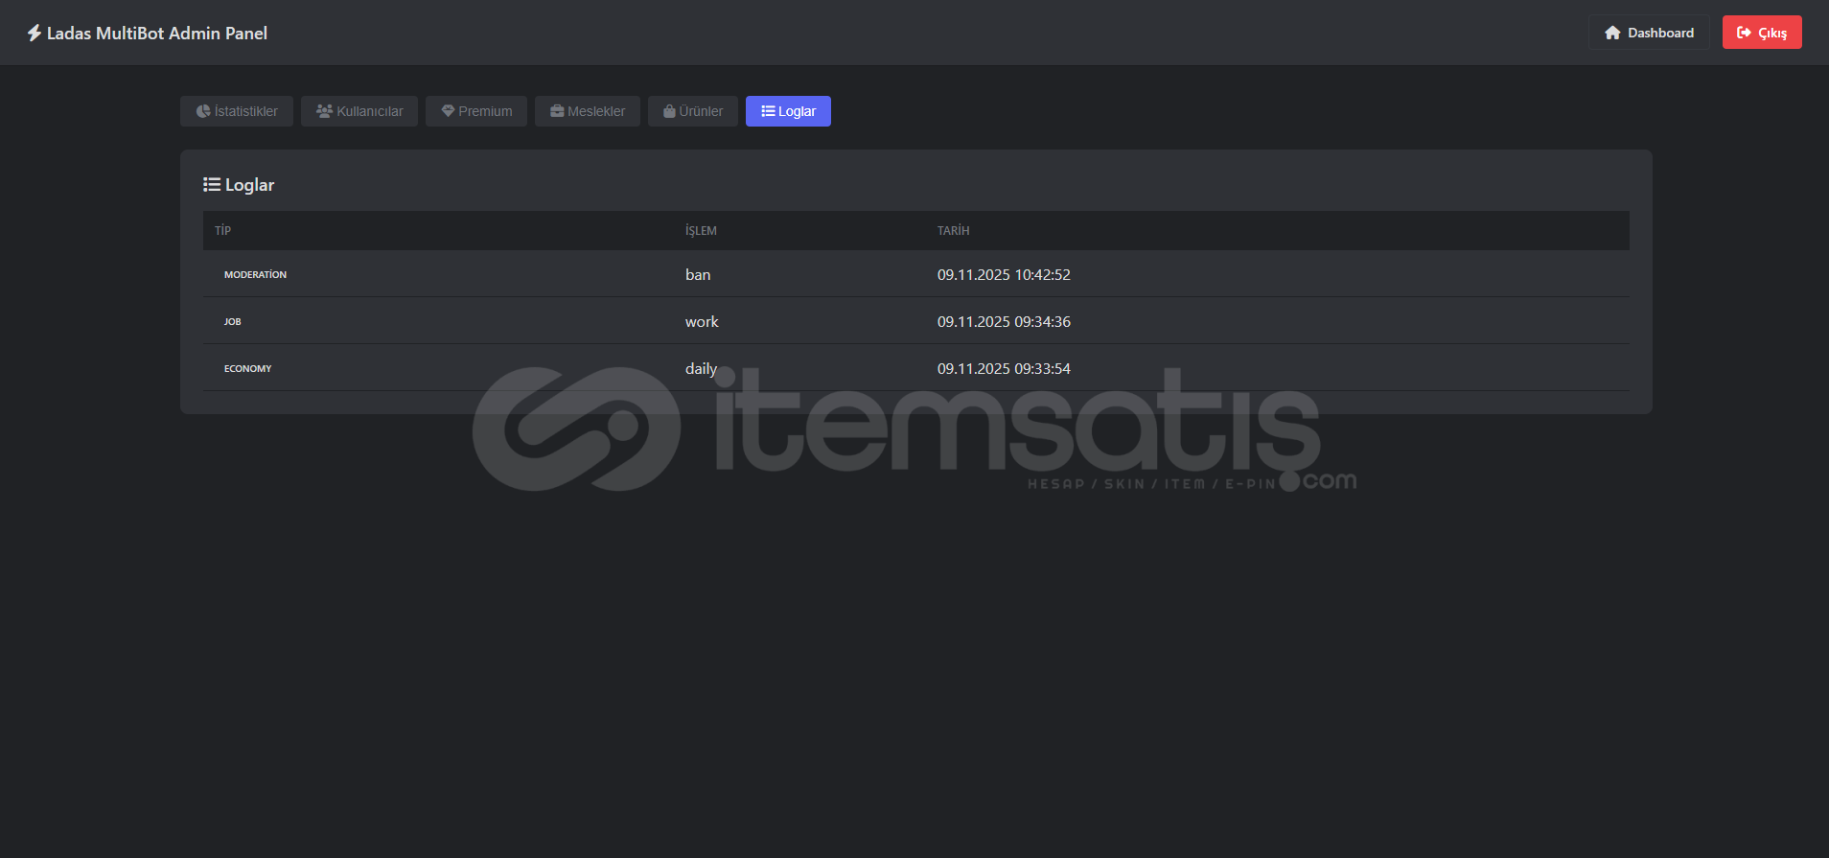Go to the Premium tab

tap(476, 111)
